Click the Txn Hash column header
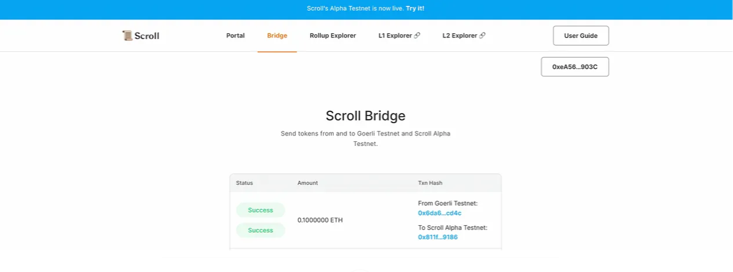 [430, 183]
